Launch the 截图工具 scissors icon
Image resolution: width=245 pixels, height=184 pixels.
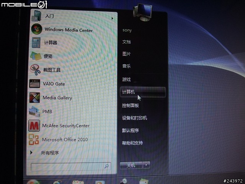tap(35, 70)
